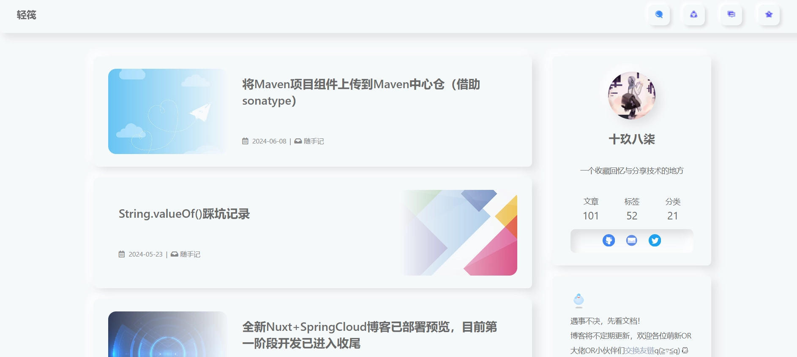Click the 十玖八柒 author avatar

[x=631, y=95]
